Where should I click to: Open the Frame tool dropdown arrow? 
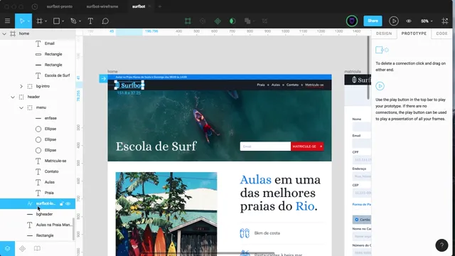click(45, 21)
